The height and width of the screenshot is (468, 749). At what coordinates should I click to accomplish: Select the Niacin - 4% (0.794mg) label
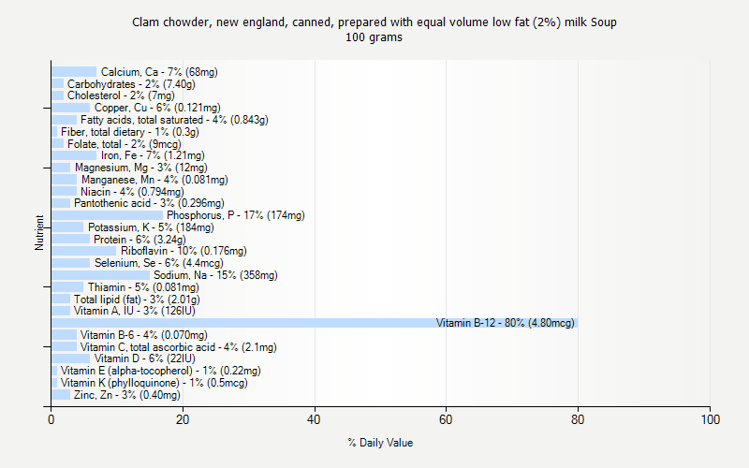132,192
